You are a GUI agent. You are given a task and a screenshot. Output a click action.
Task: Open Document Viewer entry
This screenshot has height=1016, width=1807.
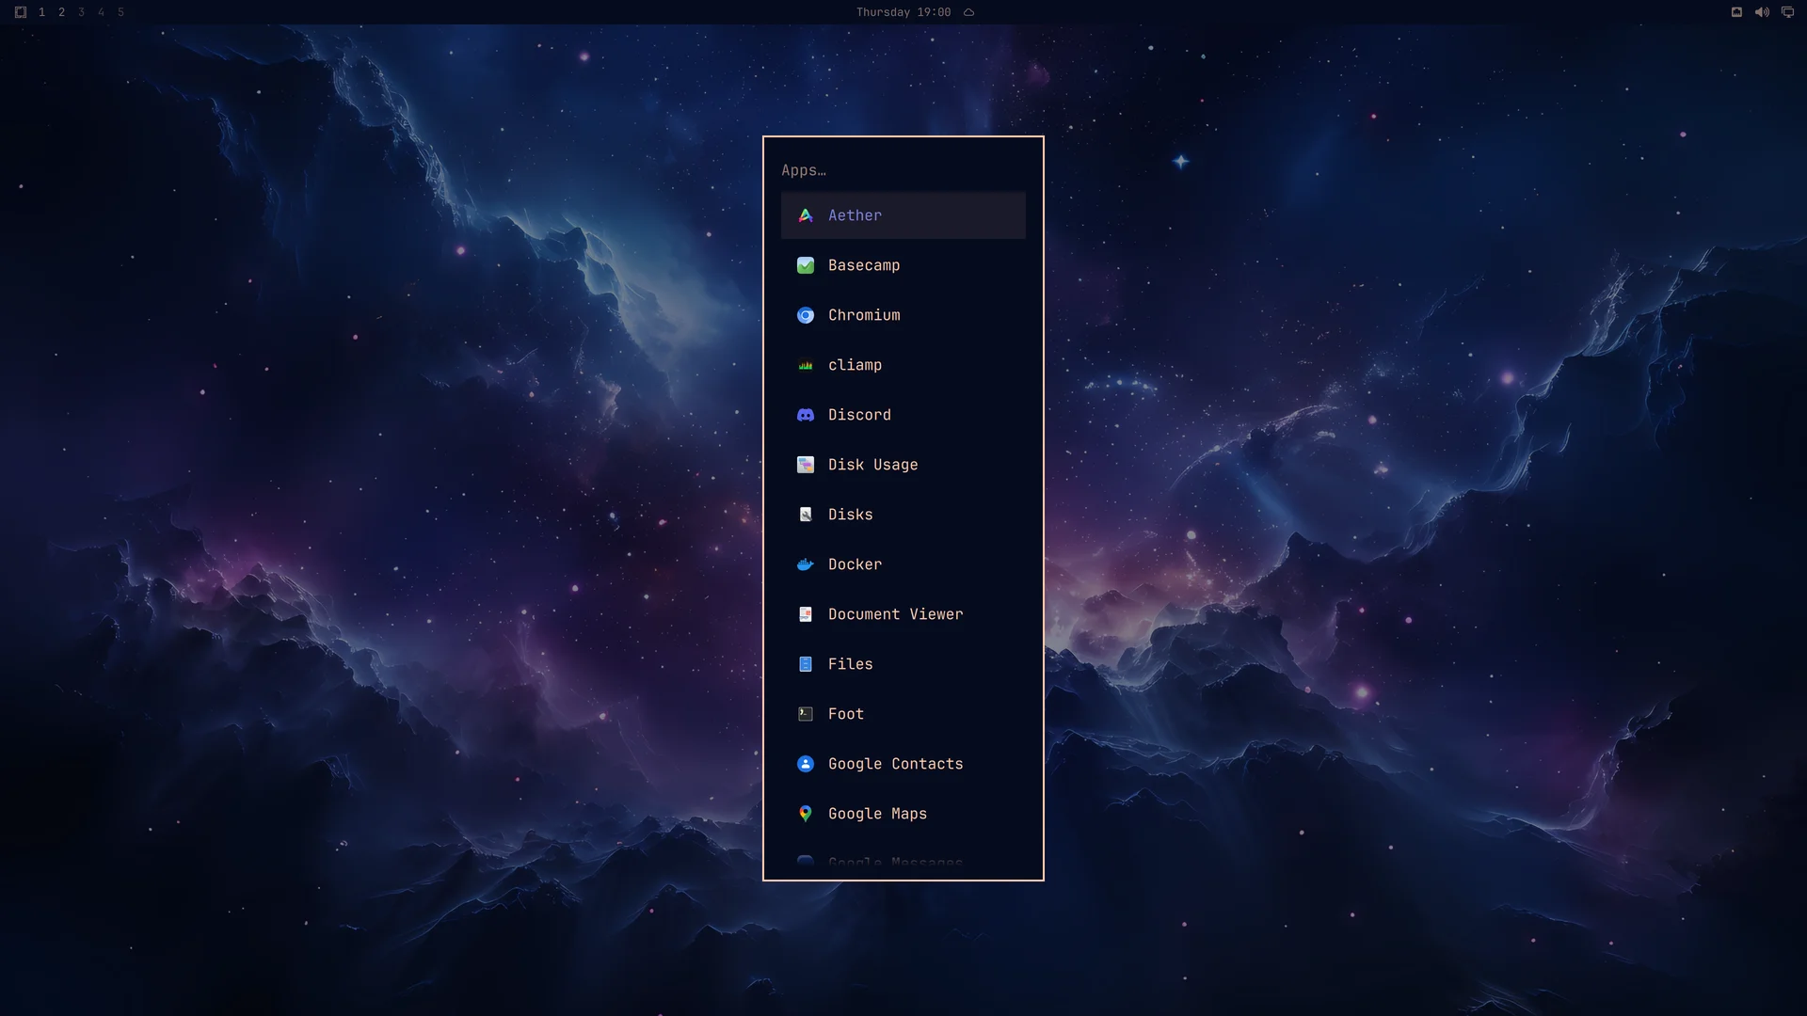point(903,614)
